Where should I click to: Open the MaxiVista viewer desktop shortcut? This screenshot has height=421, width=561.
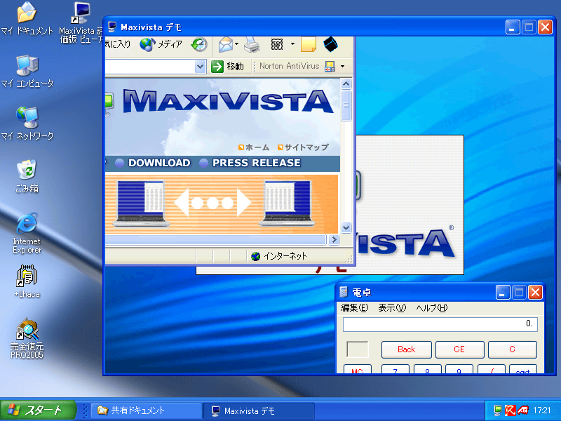[81, 22]
